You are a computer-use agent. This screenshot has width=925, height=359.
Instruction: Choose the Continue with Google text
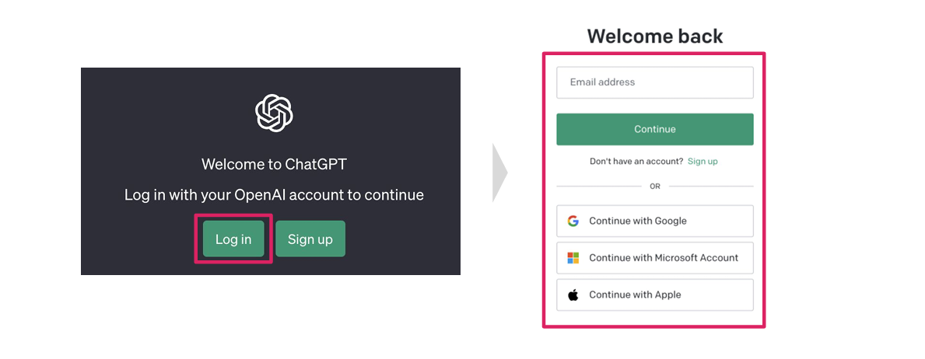[x=638, y=221]
